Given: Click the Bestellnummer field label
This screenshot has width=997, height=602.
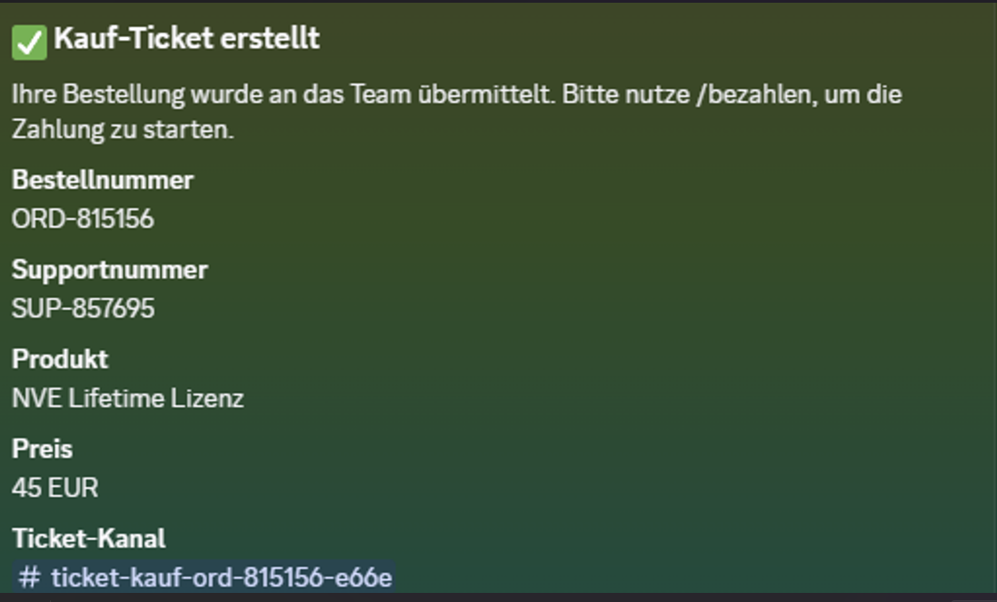Looking at the screenshot, I should click(x=103, y=180).
